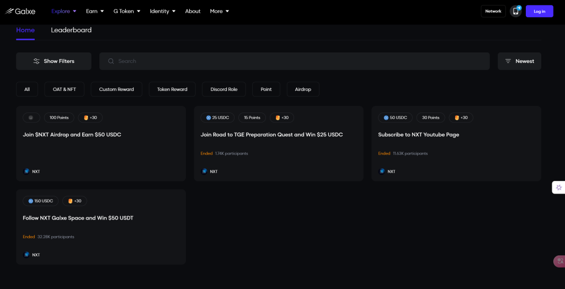Click the grey icon badge on Join $NXT Airdrop card
The width and height of the screenshot is (565, 289).
[x=31, y=117]
